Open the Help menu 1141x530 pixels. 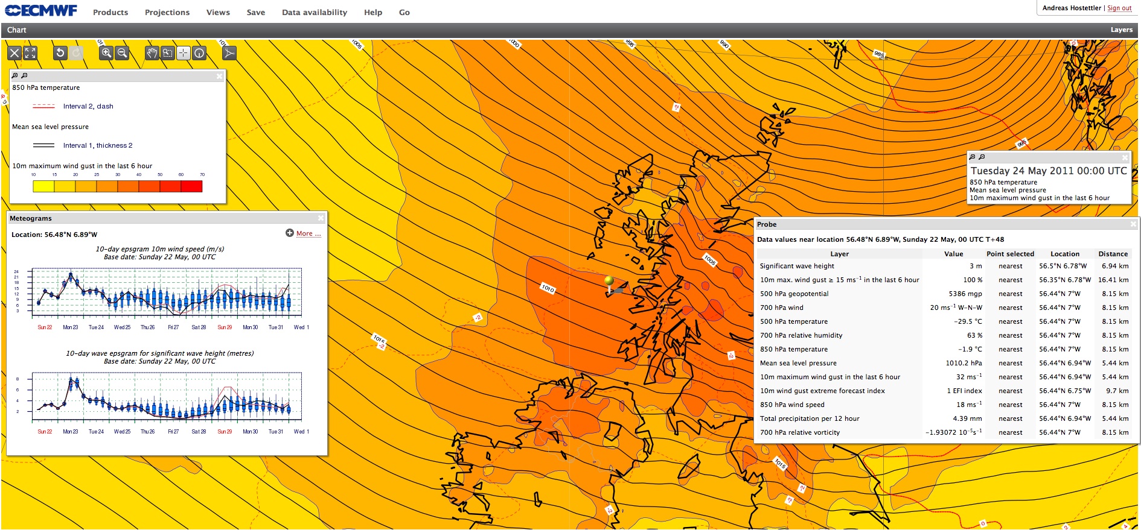373,12
